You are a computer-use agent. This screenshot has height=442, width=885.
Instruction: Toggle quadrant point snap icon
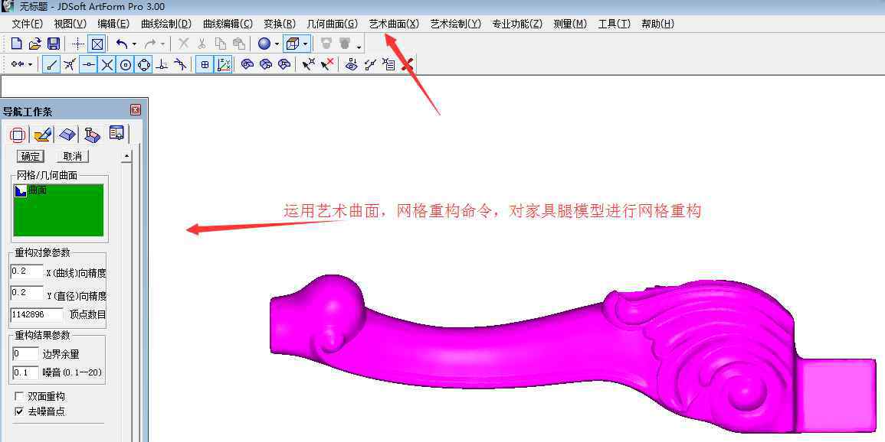(144, 65)
